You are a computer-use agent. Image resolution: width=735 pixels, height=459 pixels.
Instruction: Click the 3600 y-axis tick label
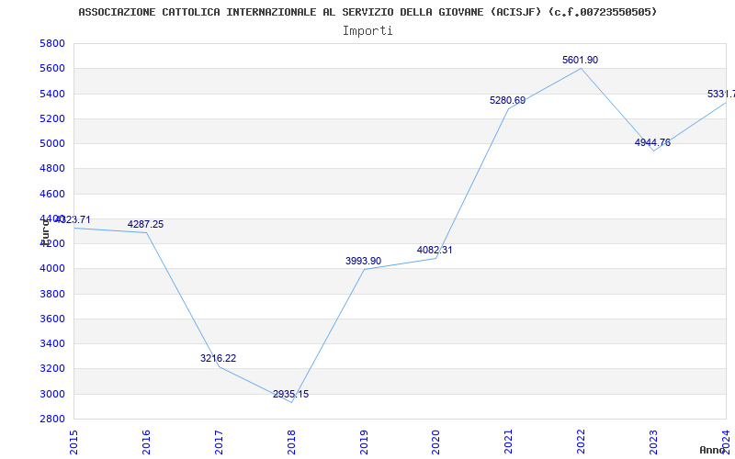[x=53, y=319]
